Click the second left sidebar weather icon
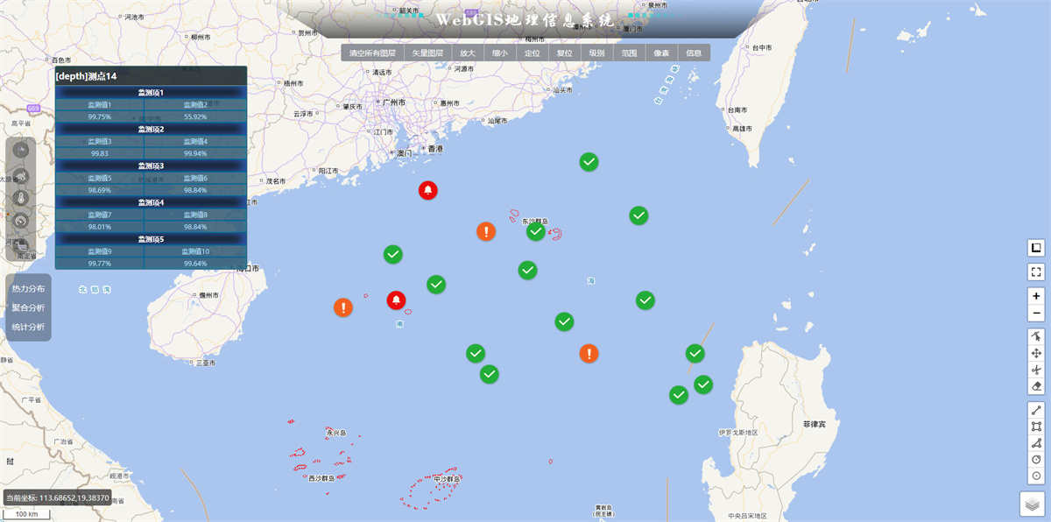The height and width of the screenshot is (522, 1051). (21, 174)
